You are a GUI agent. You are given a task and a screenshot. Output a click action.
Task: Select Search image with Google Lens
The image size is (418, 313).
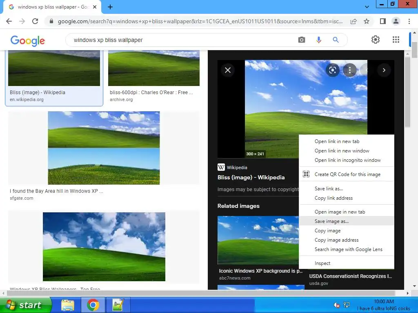pos(346,249)
